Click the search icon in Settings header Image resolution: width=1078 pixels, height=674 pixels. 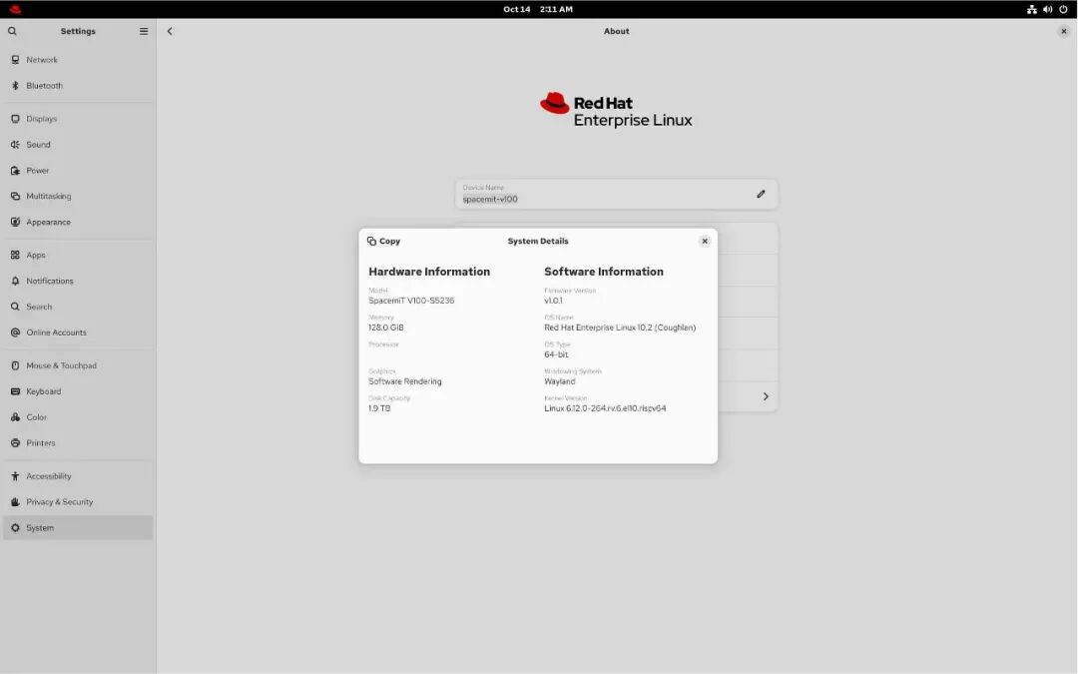click(12, 31)
